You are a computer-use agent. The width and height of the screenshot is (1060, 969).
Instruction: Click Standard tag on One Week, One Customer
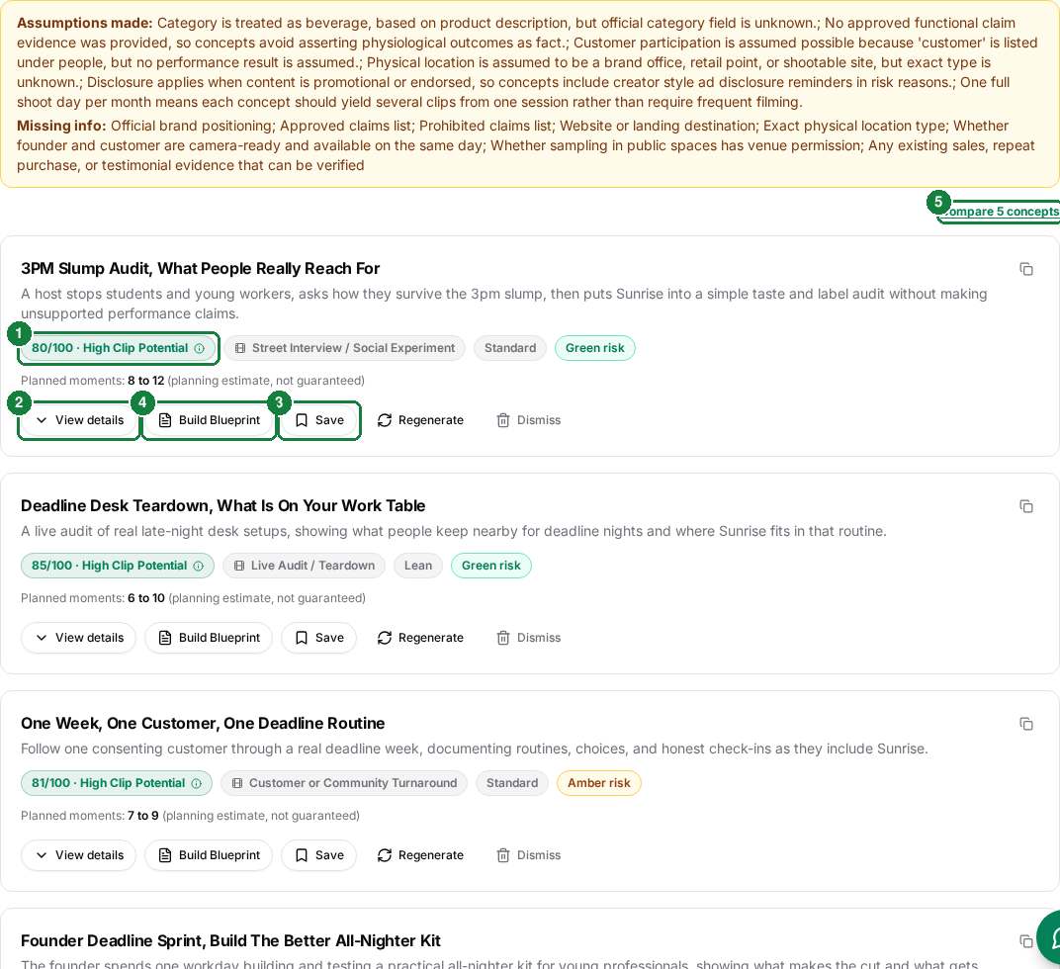512,783
